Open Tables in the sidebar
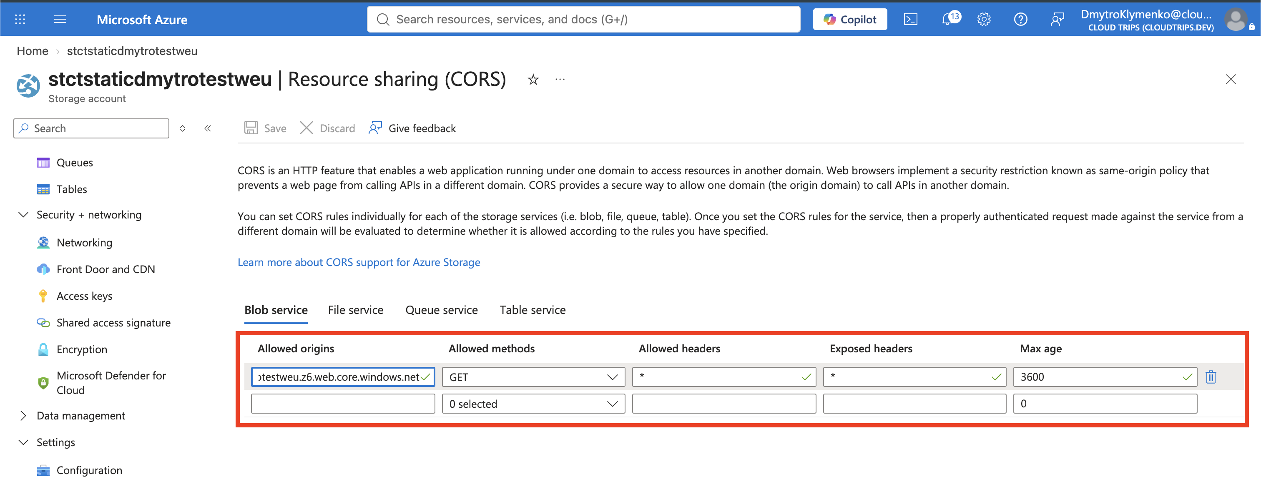 (x=71, y=189)
